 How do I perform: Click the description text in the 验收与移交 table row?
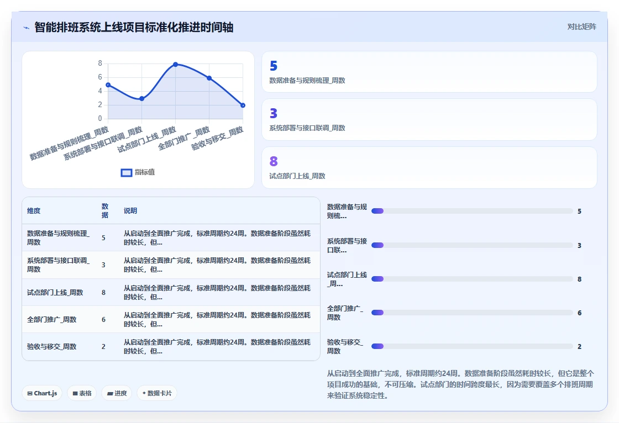coord(217,346)
